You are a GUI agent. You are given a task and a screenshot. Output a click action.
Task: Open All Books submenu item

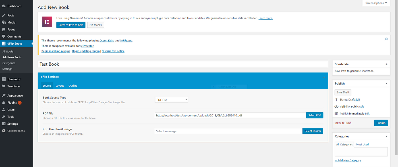pos(8,51)
